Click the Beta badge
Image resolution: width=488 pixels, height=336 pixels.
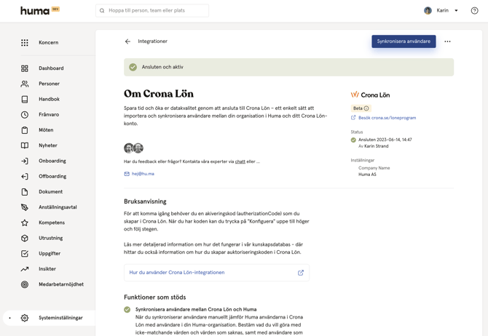(361, 108)
